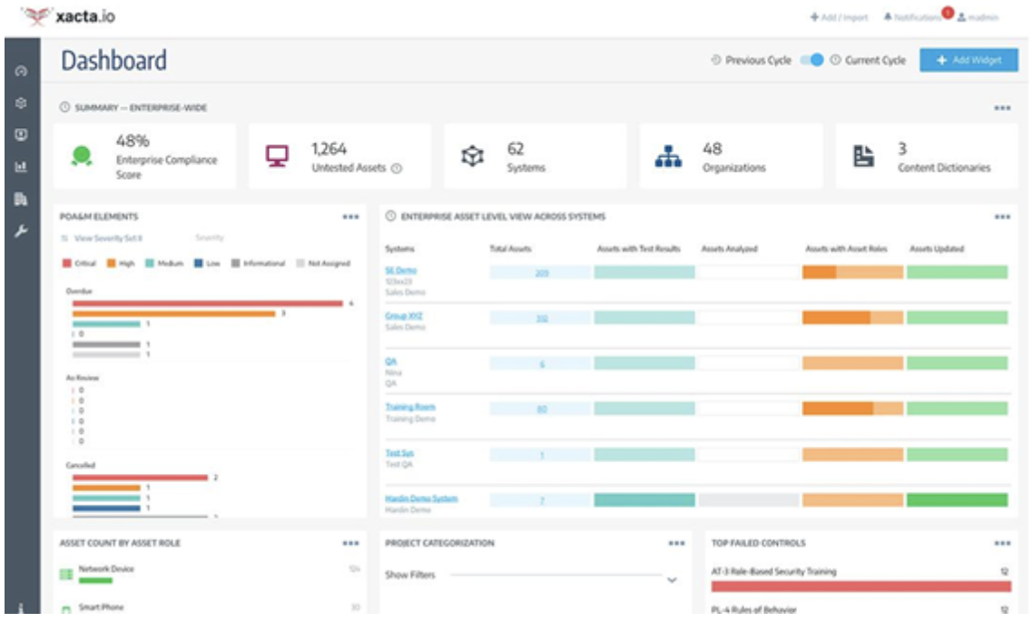Click the buildings icon in left sidebar
This screenshot has width=1033, height=632.
pos(21,199)
